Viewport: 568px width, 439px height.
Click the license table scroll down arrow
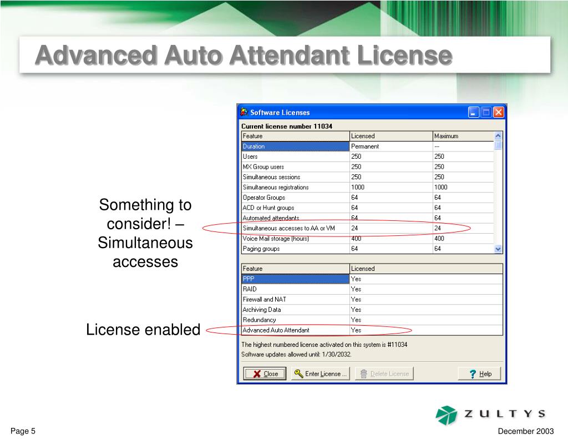tap(498, 249)
